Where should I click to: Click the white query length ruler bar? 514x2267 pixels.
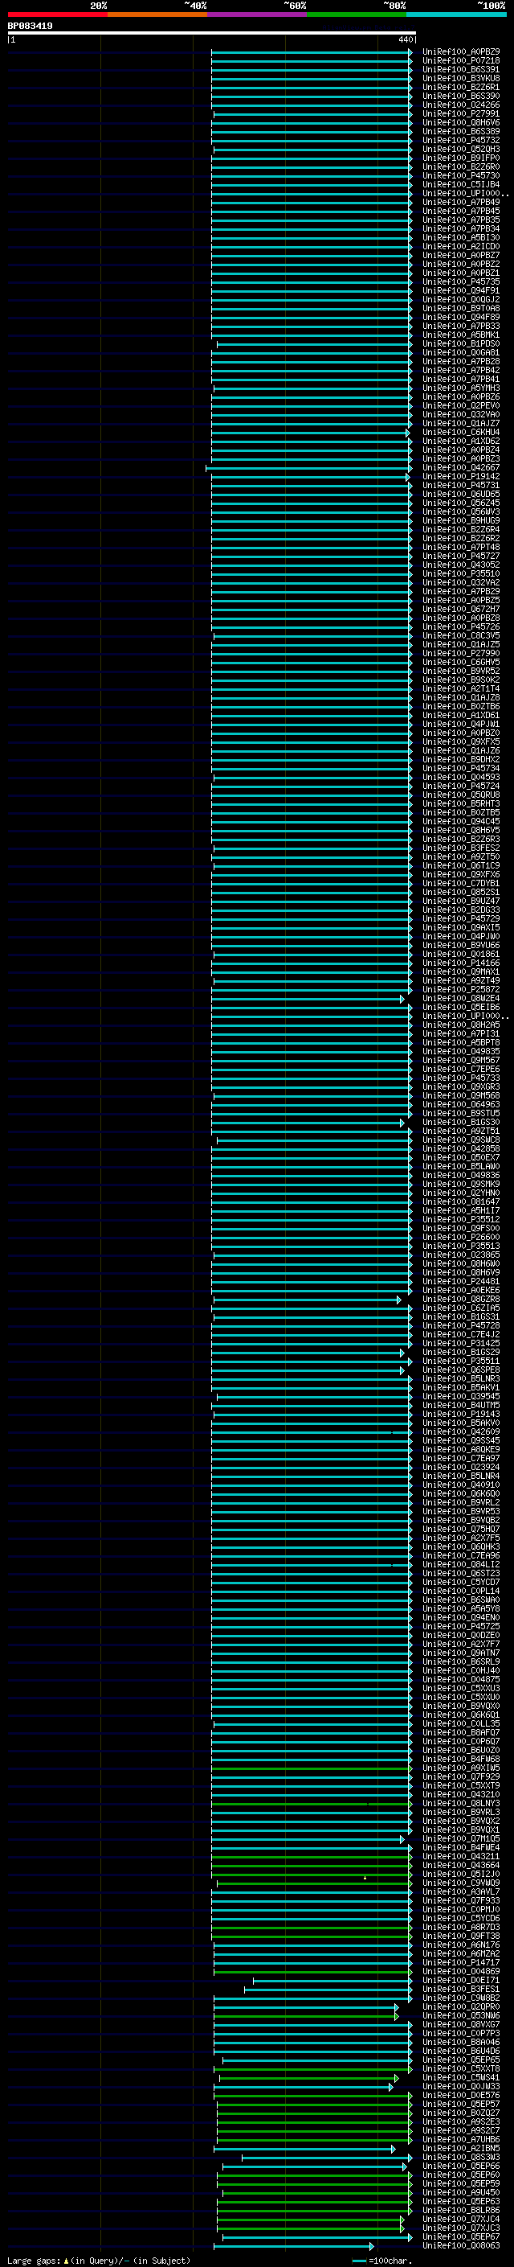212,34
